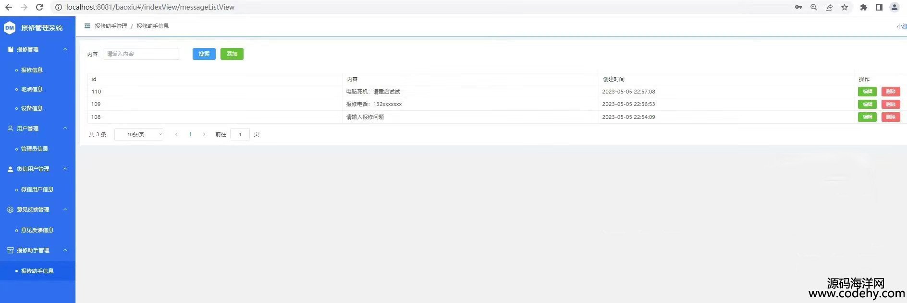Image resolution: width=907 pixels, height=303 pixels.
Task: Click the share page icon
Action: tap(829, 7)
